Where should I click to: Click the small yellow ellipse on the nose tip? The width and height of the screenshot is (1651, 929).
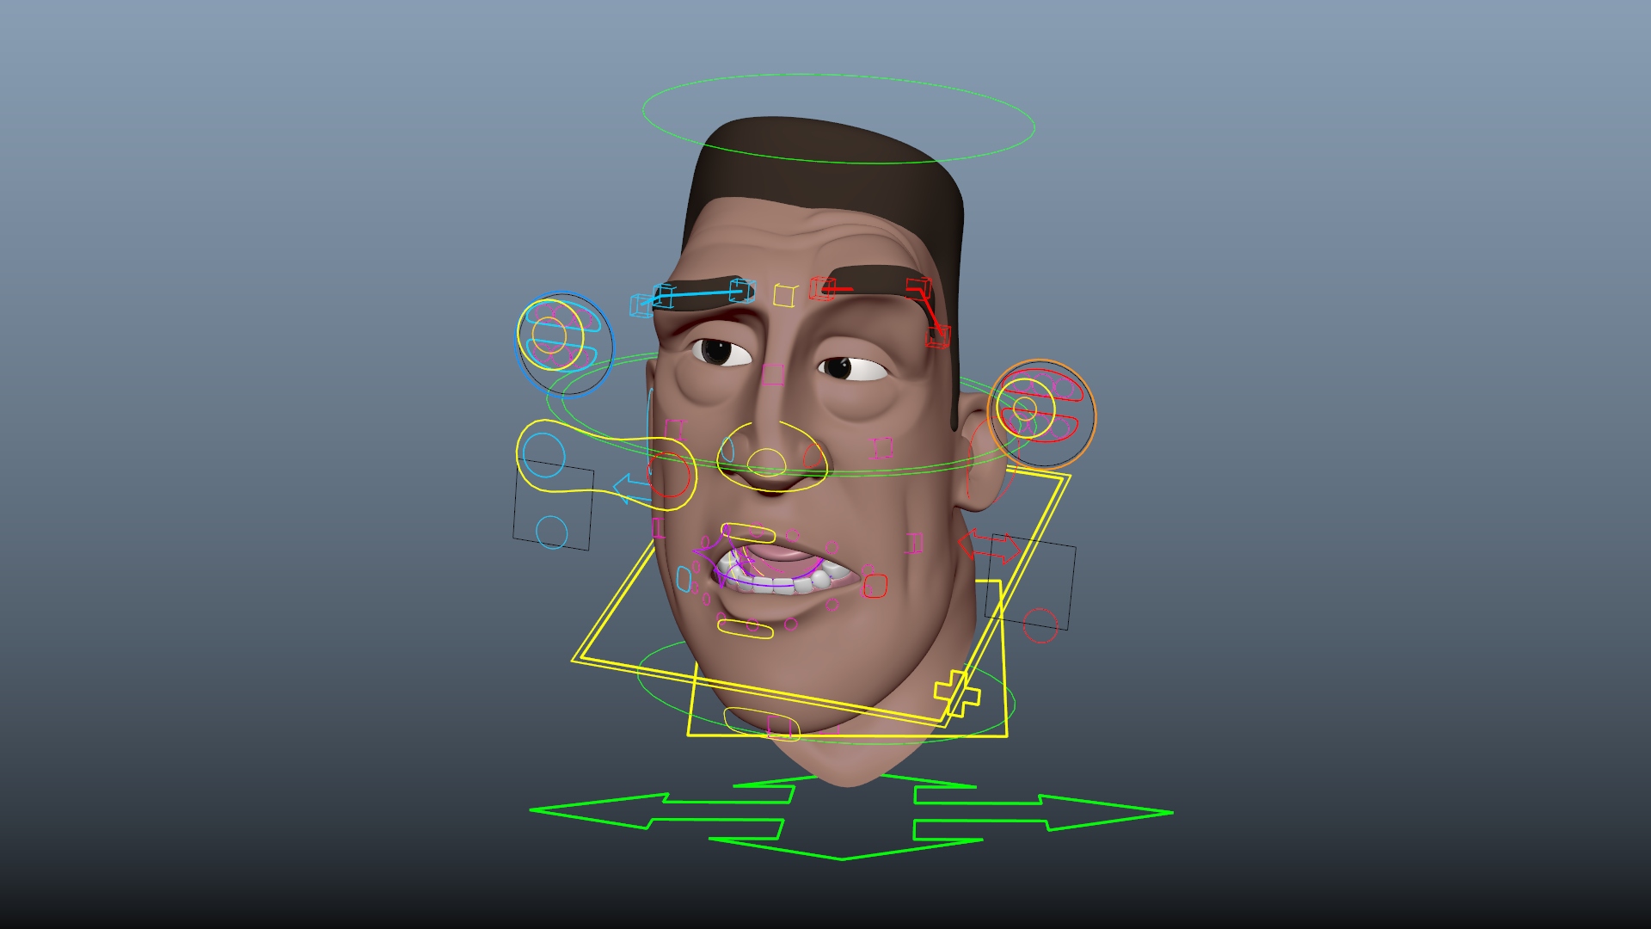pos(766,462)
